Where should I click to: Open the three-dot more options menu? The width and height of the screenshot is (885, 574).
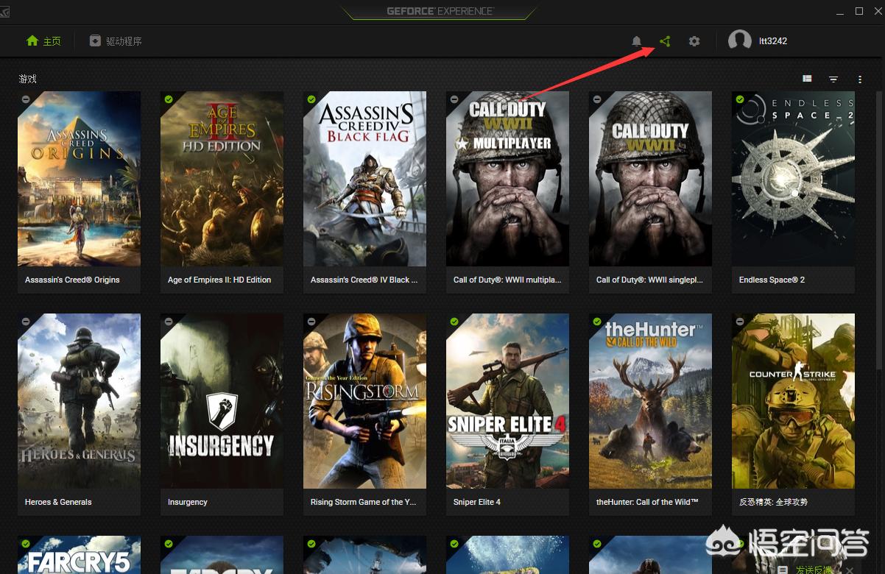click(860, 79)
